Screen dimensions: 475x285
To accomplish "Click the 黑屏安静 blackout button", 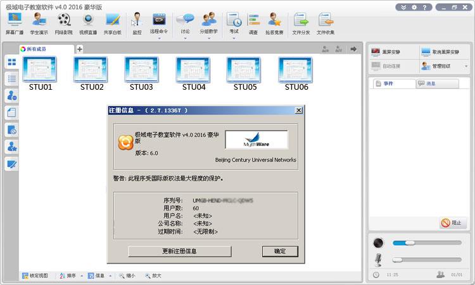I will point(389,52).
